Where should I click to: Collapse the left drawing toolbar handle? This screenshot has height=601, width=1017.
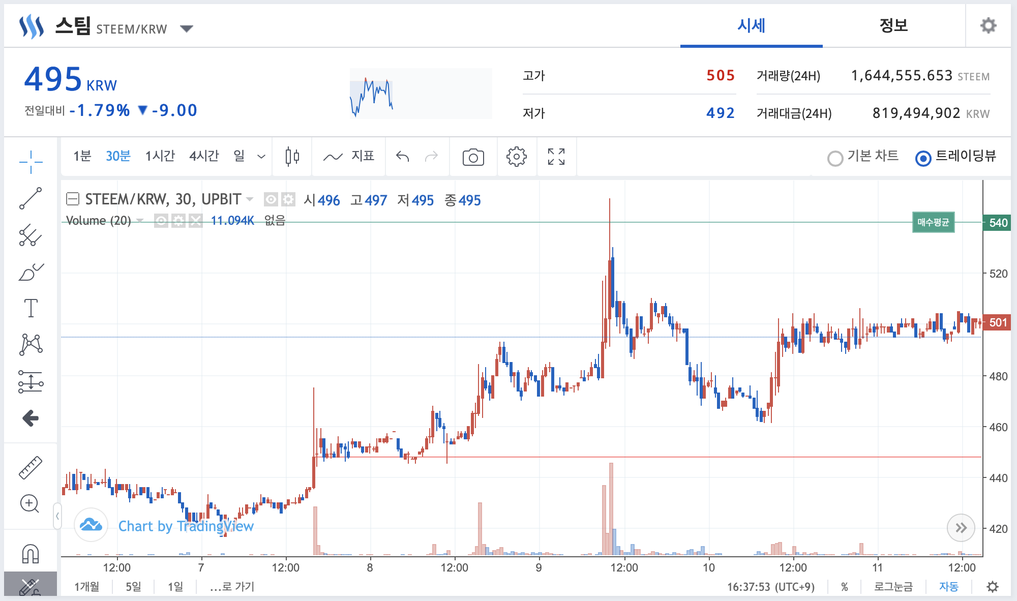(x=57, y=516)
